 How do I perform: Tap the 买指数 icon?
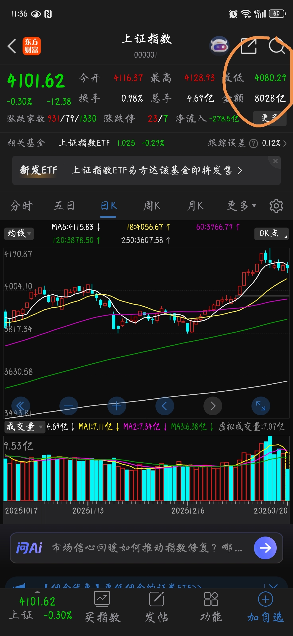tap(102, 599)
